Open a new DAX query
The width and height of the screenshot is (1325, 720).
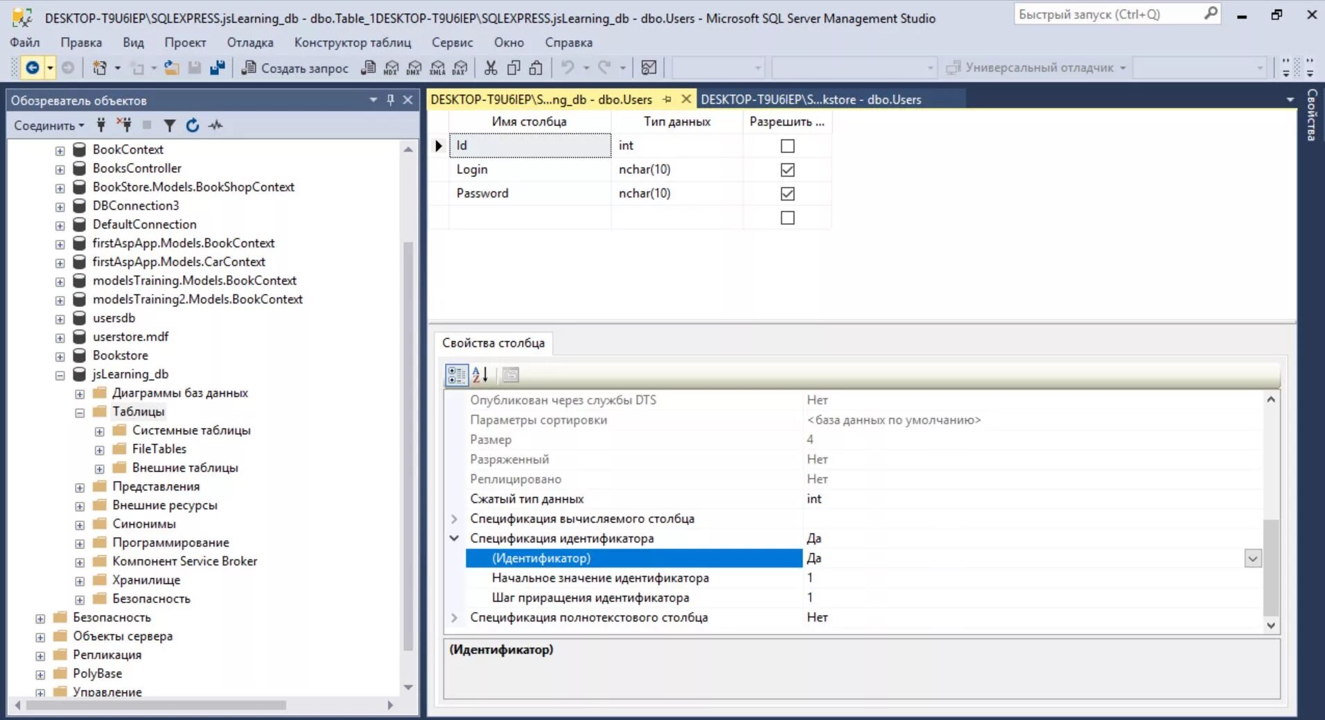coord(460,67)
